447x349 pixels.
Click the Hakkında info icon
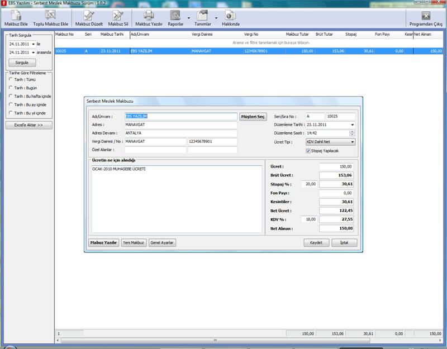[x=230, y=16]
